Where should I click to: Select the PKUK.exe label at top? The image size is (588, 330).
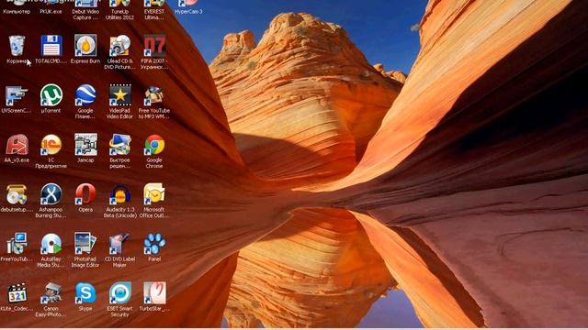51,12
